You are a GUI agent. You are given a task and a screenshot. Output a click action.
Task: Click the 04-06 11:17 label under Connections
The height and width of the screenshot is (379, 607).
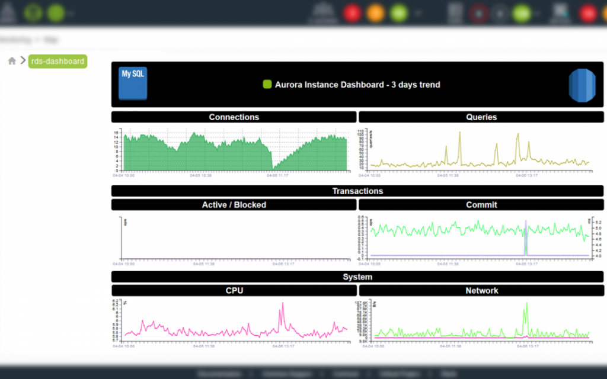tap(277, 175)
